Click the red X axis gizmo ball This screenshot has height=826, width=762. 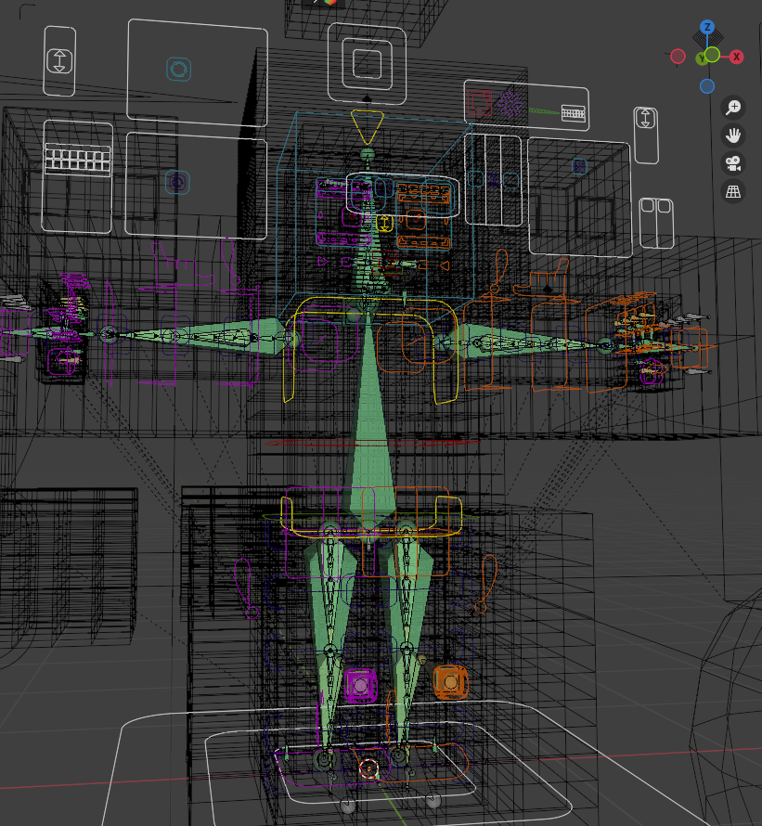click(x=737, y=57)
